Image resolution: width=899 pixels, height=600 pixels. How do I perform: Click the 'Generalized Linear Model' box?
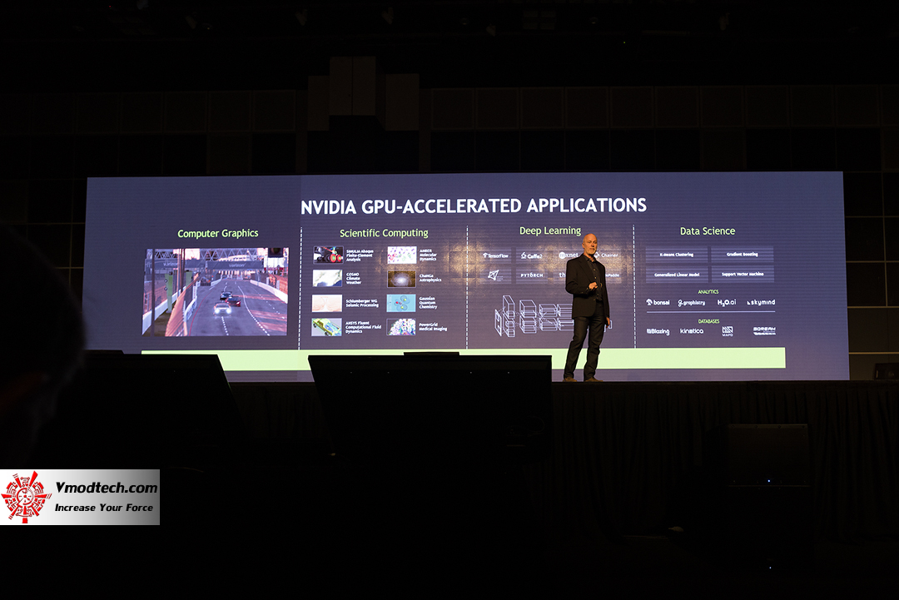(x=677, y=275)
